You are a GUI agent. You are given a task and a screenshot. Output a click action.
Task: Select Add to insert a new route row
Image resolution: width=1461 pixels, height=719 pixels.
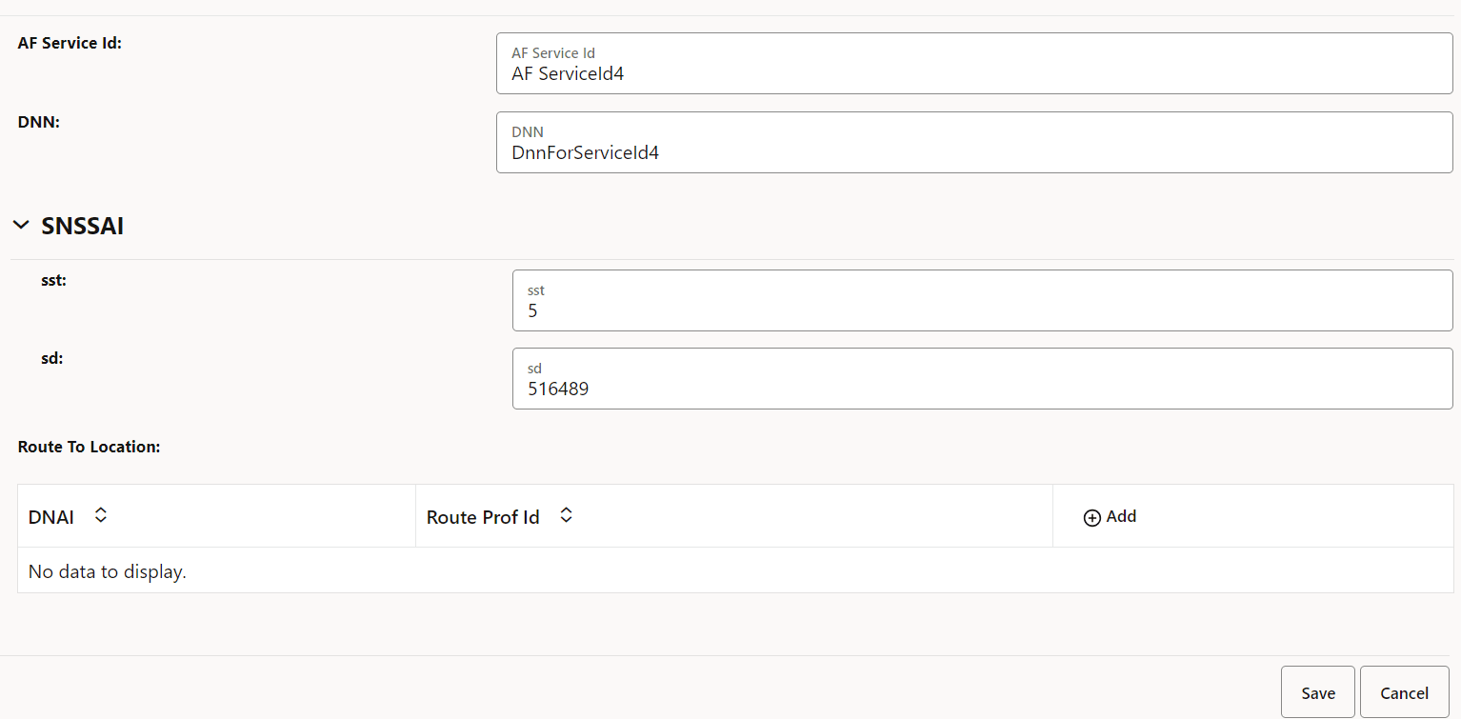1110,517
